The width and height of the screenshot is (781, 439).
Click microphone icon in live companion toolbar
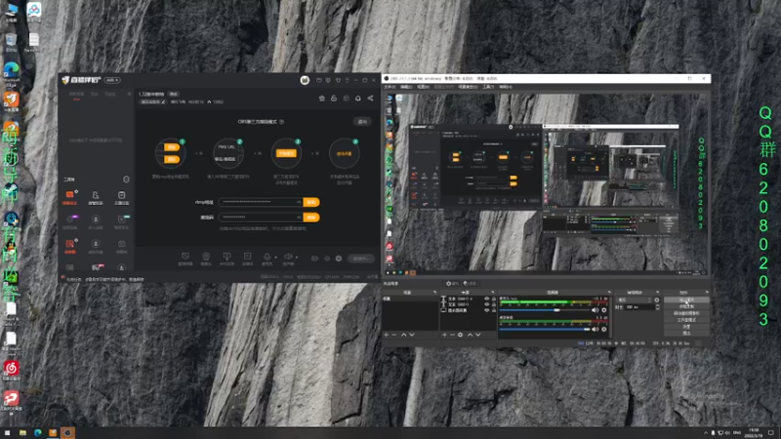[267, 257]
